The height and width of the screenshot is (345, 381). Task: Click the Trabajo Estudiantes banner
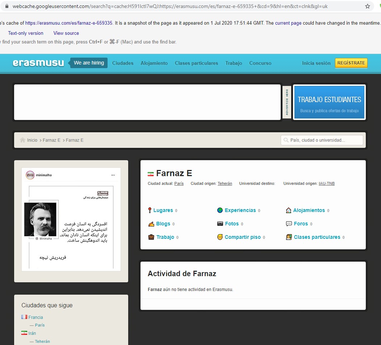(x=329, y=102)
